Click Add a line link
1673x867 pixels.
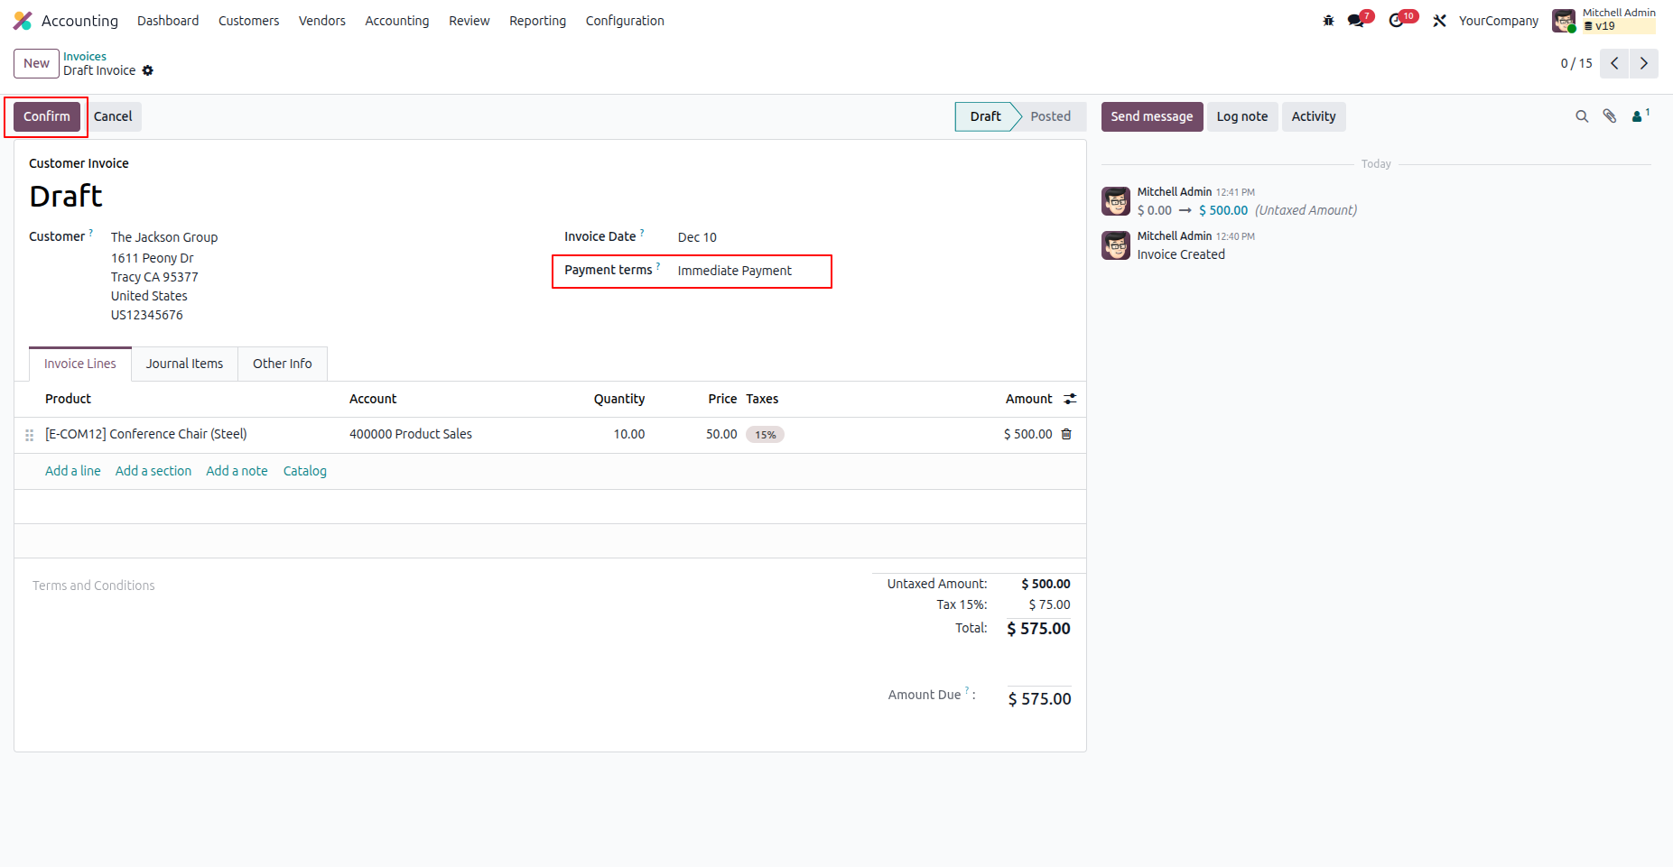pyautogui.click(x=73, y=471)
